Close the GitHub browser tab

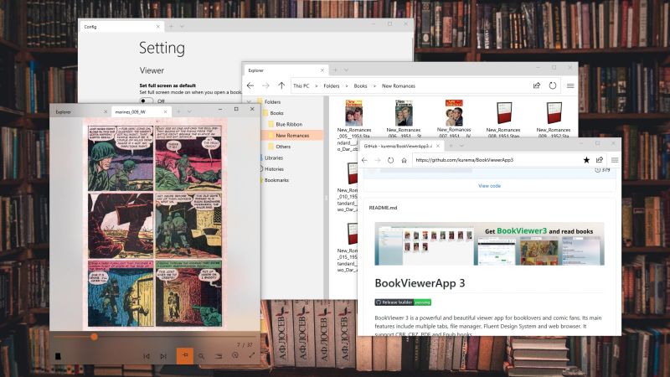[x=438, y=146]
